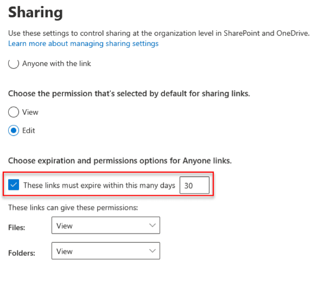This screenshot has width=321, height=287.
Task: Open the Files permission dropdown
Action: point(105,226)
